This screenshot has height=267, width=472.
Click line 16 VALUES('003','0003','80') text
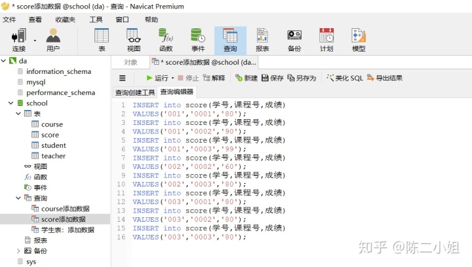point(189,237)
